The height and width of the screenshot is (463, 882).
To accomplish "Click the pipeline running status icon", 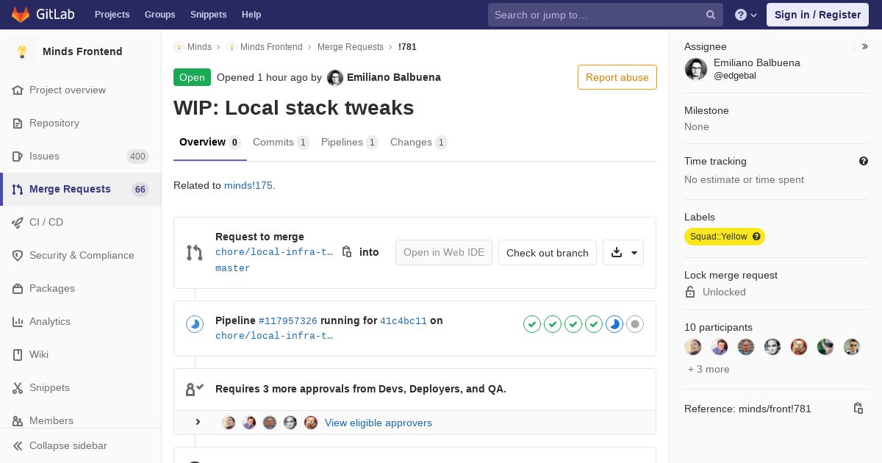I will click(195, 324).
